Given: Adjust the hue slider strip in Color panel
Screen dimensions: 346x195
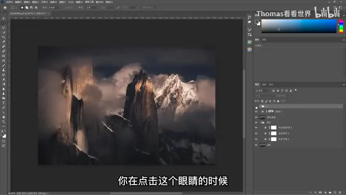Looking at the screenshot, I should pyautogui.click(x=341, y=26).
